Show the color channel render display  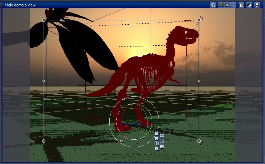[221, 5]
